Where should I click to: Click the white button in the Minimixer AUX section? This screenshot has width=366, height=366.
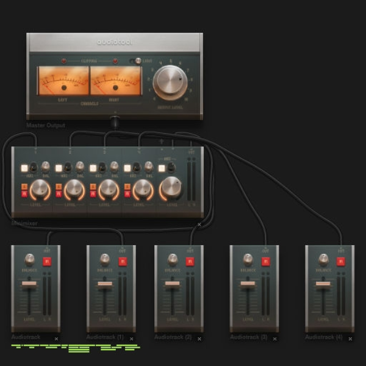(162, 168)
